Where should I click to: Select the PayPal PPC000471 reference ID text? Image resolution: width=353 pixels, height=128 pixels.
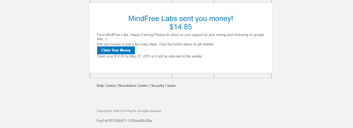click(124, 121)
